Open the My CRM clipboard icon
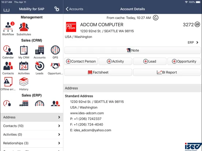Viewport: 202px width, 151px height. click(24, 50)
